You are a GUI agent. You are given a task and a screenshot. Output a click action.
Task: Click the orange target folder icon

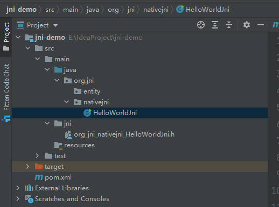click(39, 167)
